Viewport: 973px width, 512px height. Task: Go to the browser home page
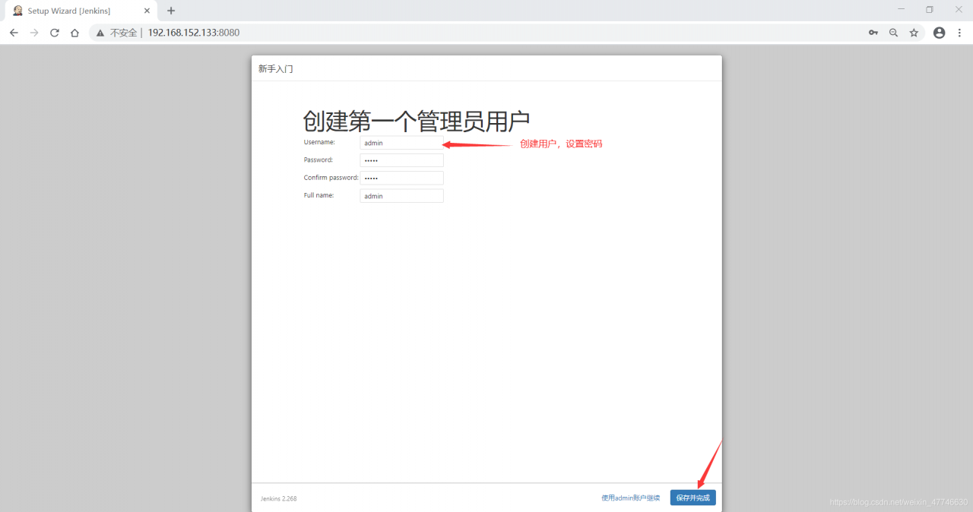[74, 33]
